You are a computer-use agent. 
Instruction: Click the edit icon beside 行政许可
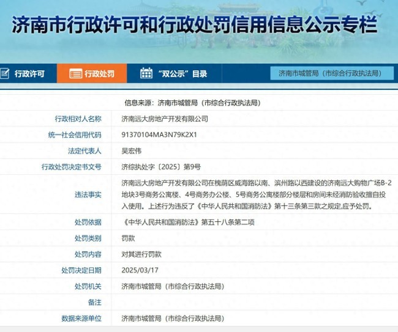pos(5,74)
